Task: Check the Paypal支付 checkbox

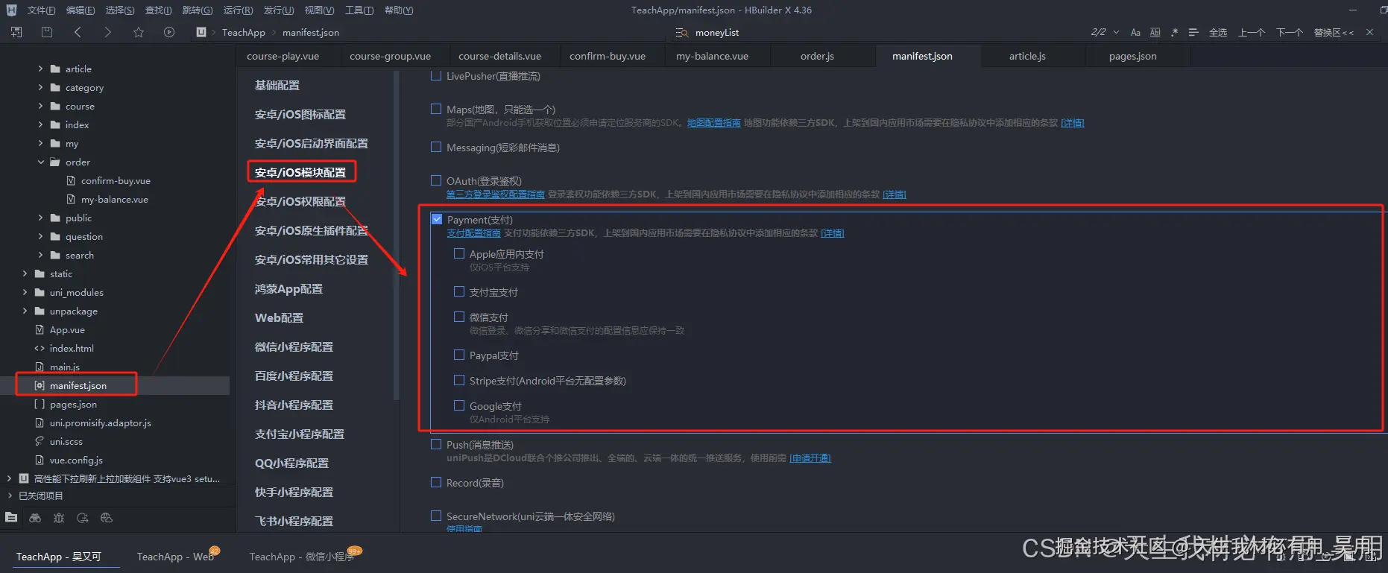Action: (459, 355)
